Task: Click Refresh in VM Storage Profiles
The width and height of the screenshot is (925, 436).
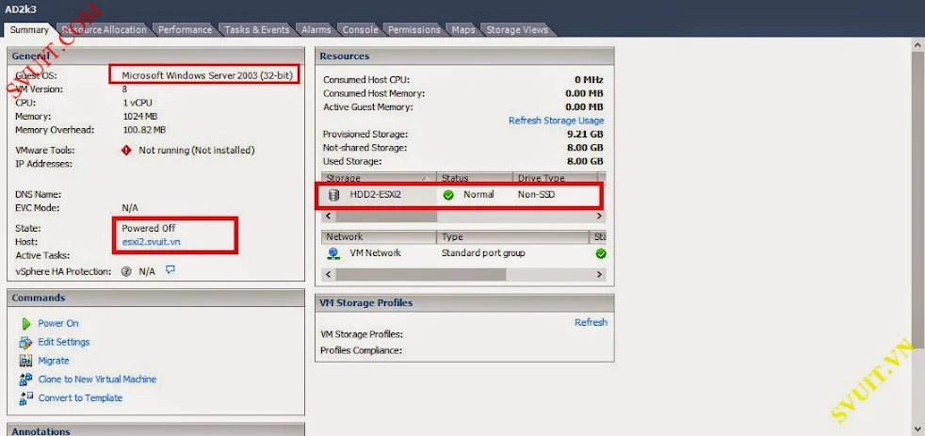Action: click(591, 323)
